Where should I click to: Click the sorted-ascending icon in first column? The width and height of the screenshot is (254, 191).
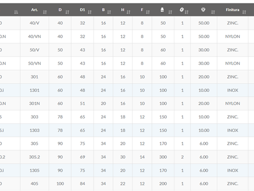[x=16, y=12]
